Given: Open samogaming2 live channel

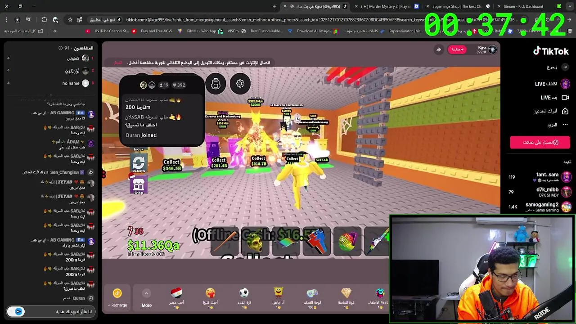Looking at the screenshot, I should pos(539,207).
